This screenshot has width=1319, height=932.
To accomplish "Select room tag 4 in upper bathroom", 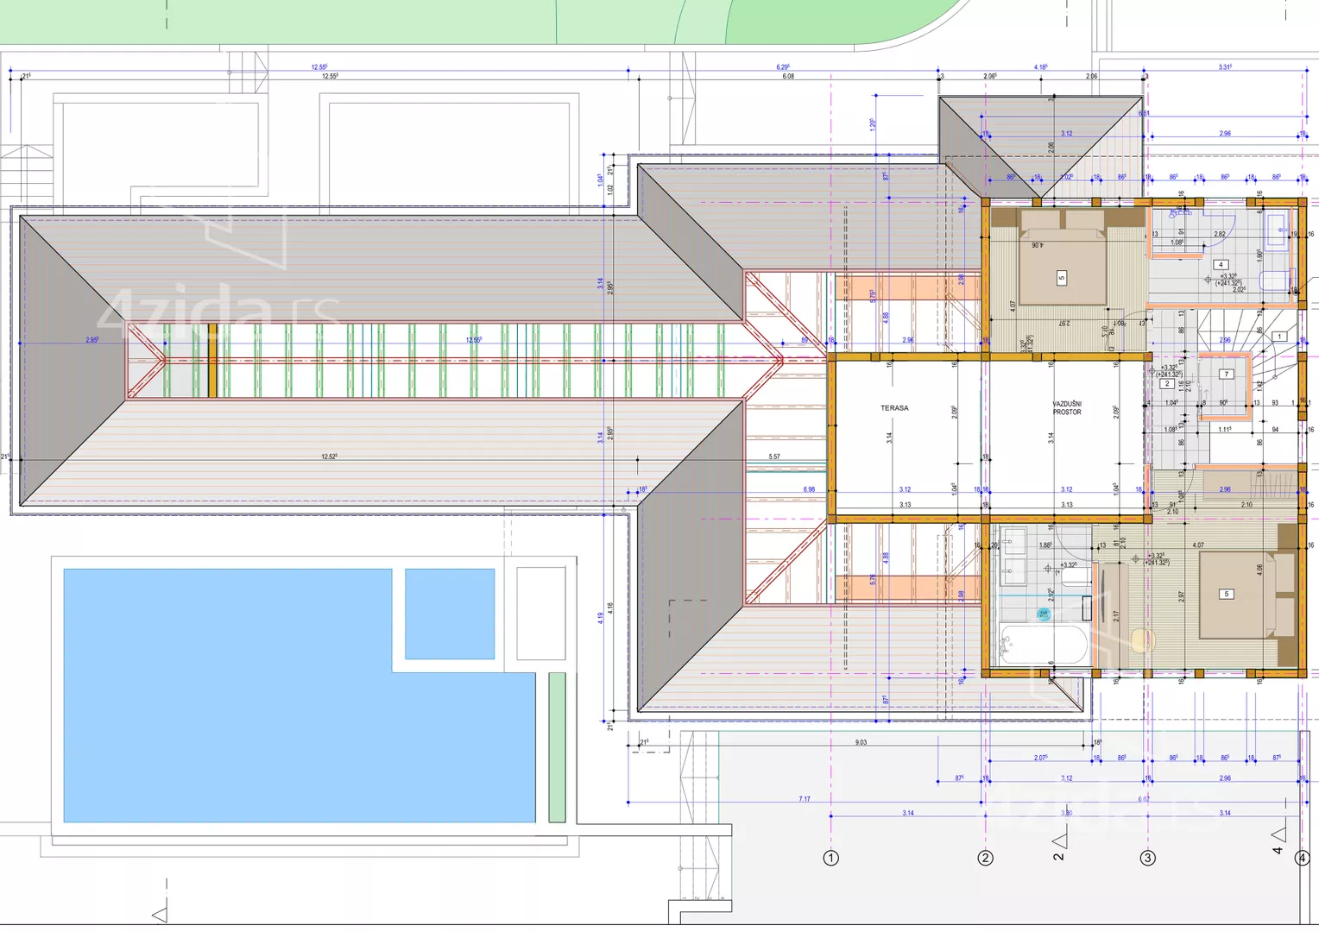I will pos(1220,265).
